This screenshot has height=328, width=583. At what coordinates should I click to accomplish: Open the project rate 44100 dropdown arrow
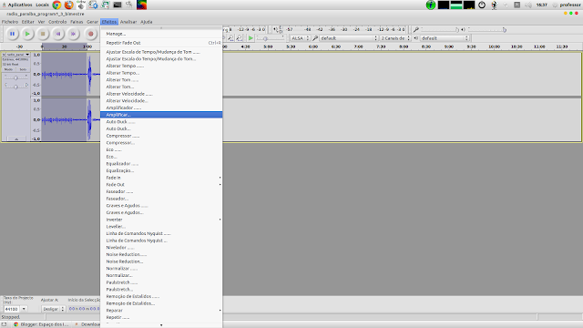(x=24, y=309)
